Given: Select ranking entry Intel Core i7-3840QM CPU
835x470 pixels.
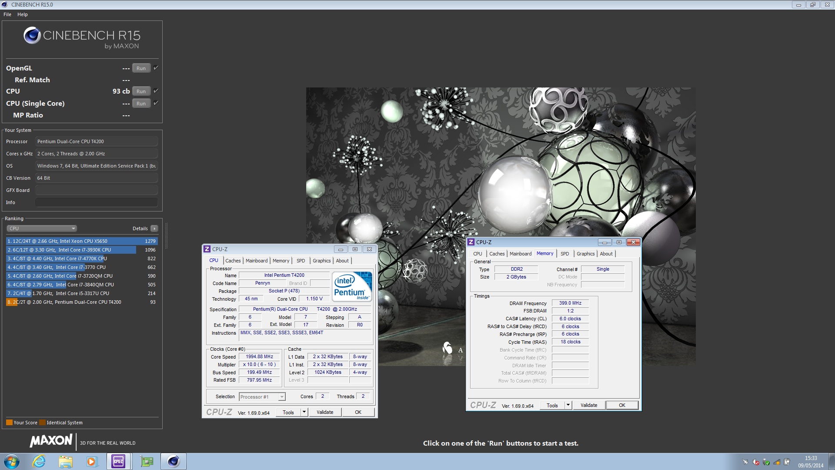Looking at the screenshot, I should (x=82, y=285).
